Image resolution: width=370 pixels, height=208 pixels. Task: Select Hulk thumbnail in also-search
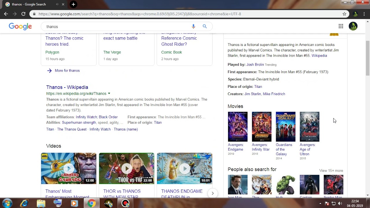[x=286, y=185]
